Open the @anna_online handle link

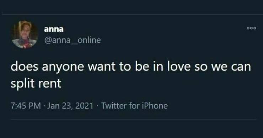73,40
